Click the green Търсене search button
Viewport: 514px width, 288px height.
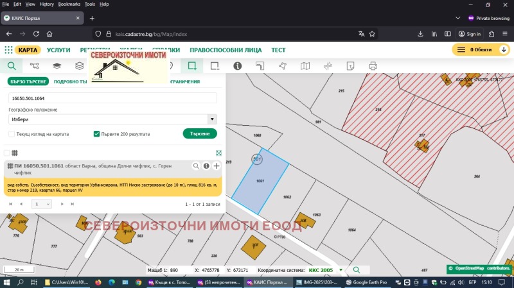[x=200, y=133]
